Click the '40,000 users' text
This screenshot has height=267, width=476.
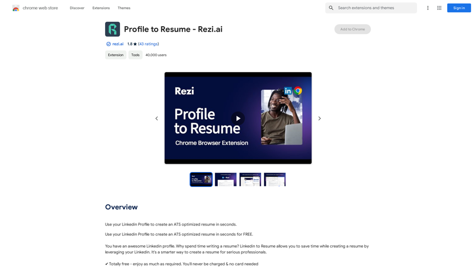[156, 55]
